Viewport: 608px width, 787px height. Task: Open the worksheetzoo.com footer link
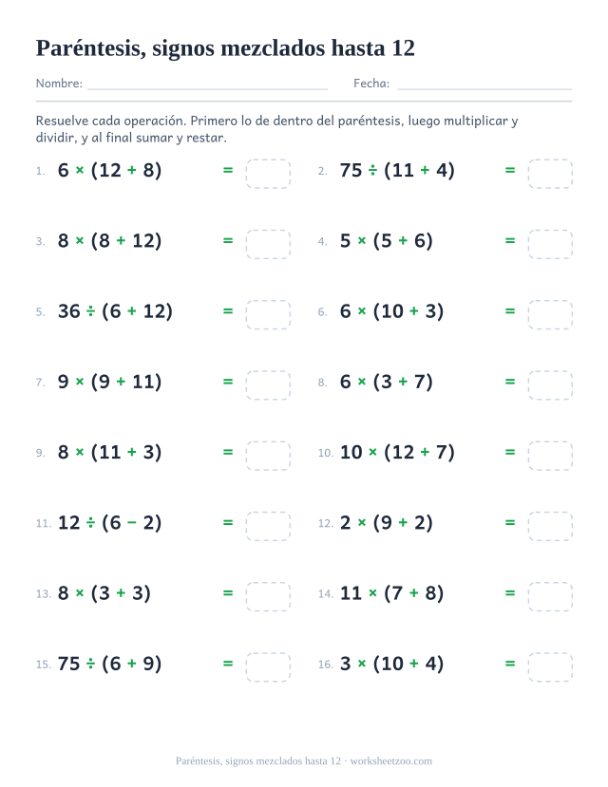point(391,761)
